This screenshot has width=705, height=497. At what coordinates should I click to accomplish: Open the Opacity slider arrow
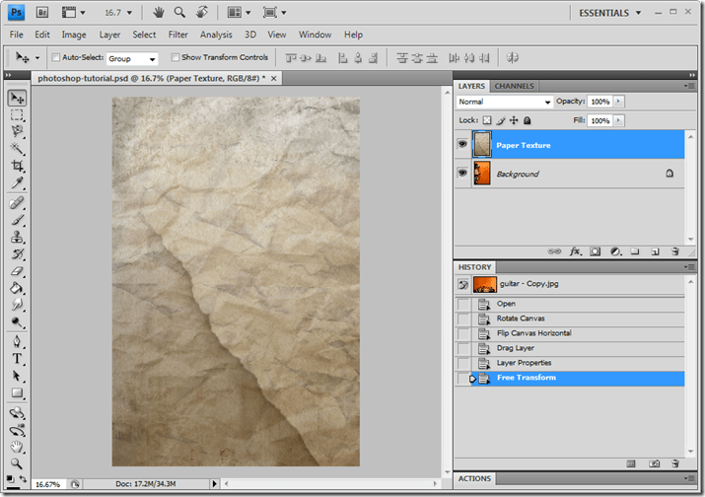[x=618, y=102]
